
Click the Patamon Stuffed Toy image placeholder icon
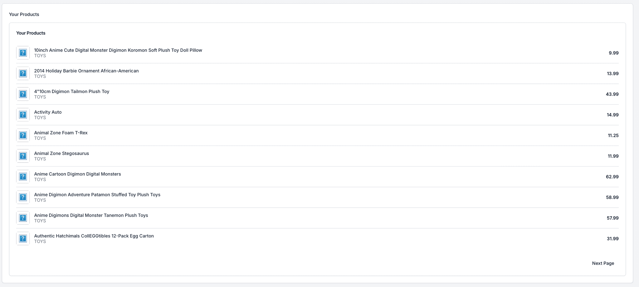(23, 197)
